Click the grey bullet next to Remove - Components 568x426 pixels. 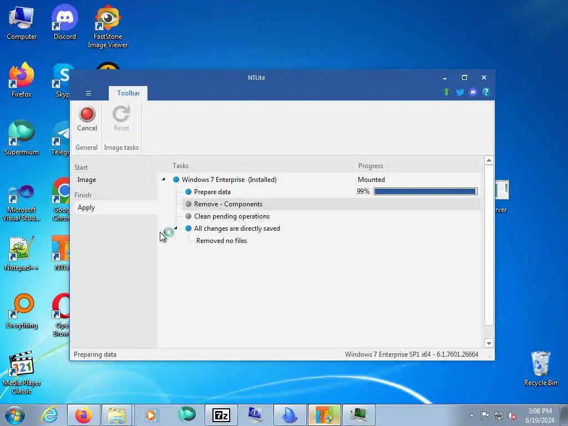tap(189, 204)
